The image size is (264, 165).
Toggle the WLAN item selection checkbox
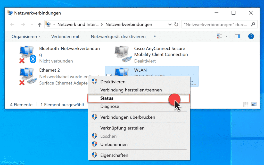(109, 75)
